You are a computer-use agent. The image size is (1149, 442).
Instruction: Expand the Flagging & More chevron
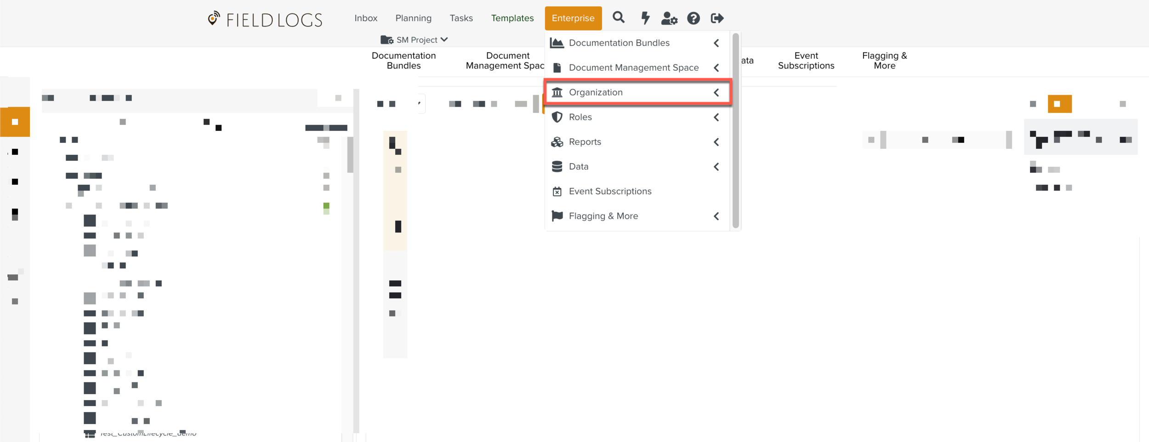click(716, 216)
